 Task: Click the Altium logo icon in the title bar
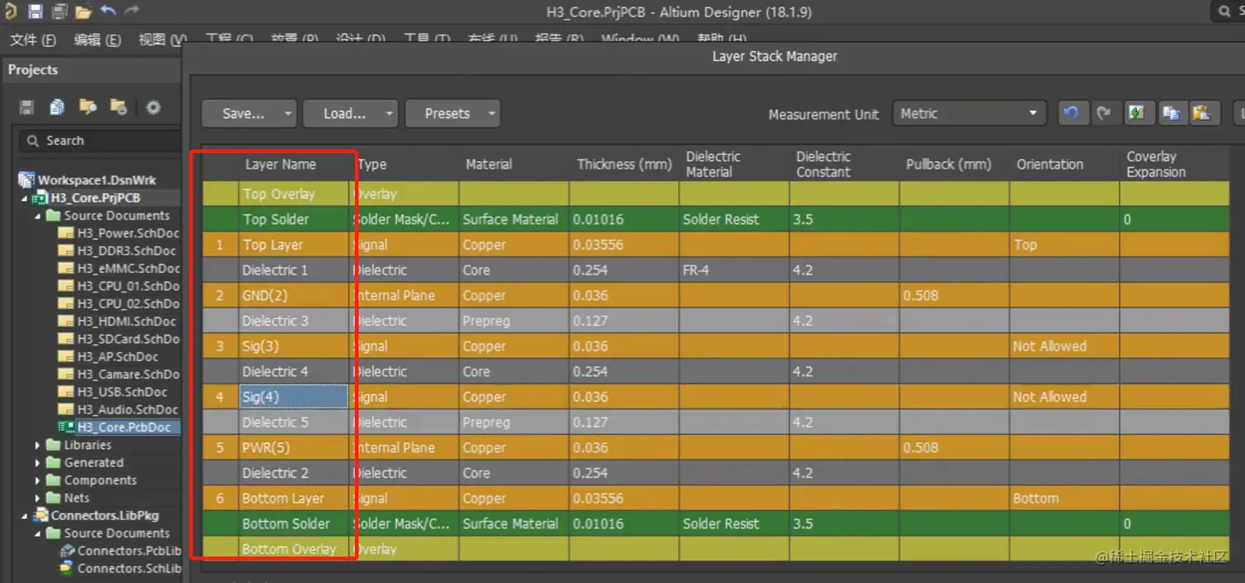pos(11,12)
